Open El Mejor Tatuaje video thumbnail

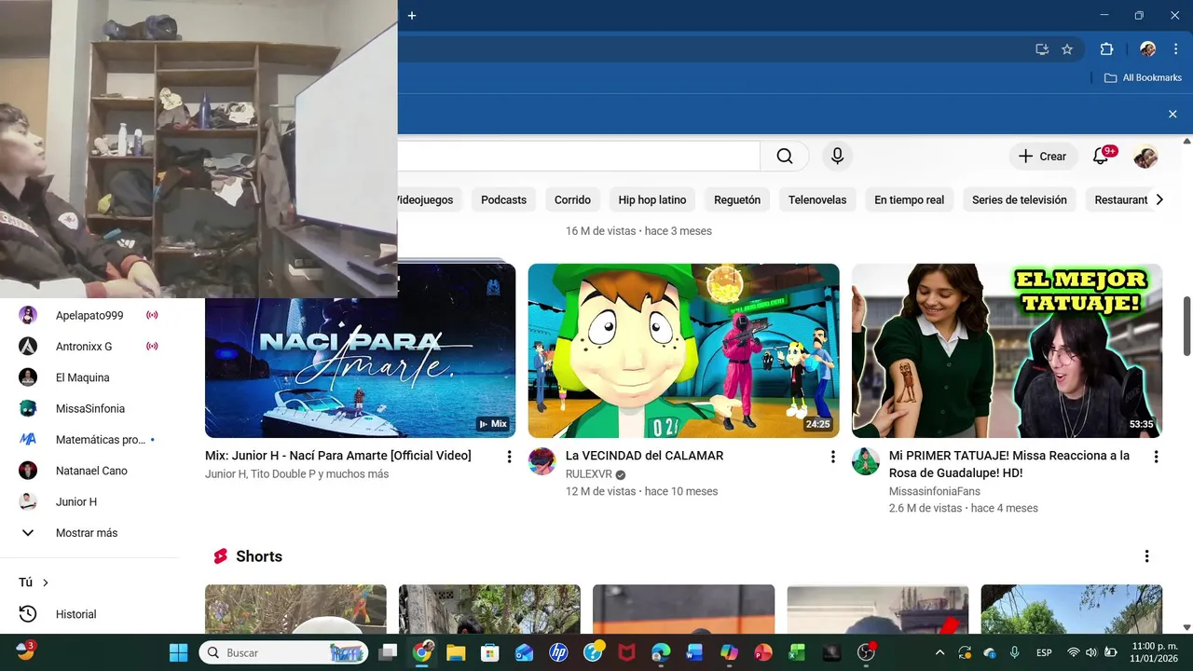click(x=1007, y=350)
